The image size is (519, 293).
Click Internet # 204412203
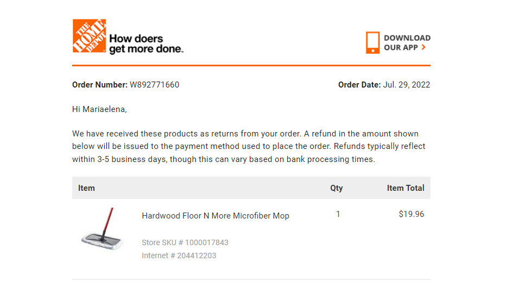click(179, 255)
